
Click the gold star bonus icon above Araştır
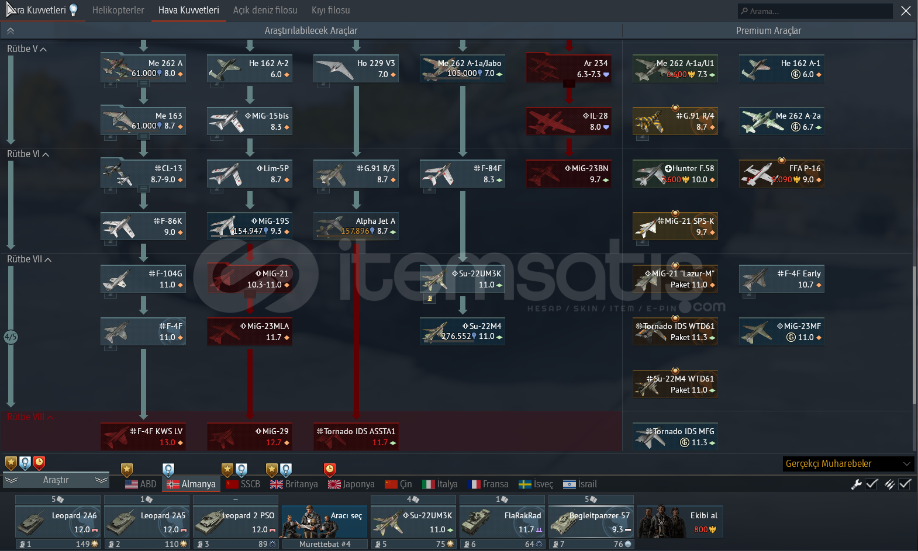coord(11,463)
